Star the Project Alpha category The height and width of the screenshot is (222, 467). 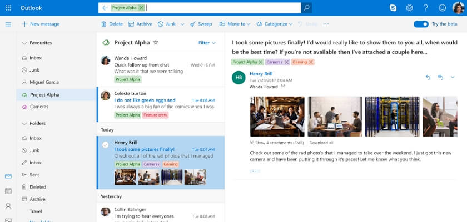[x=156, y=43]
